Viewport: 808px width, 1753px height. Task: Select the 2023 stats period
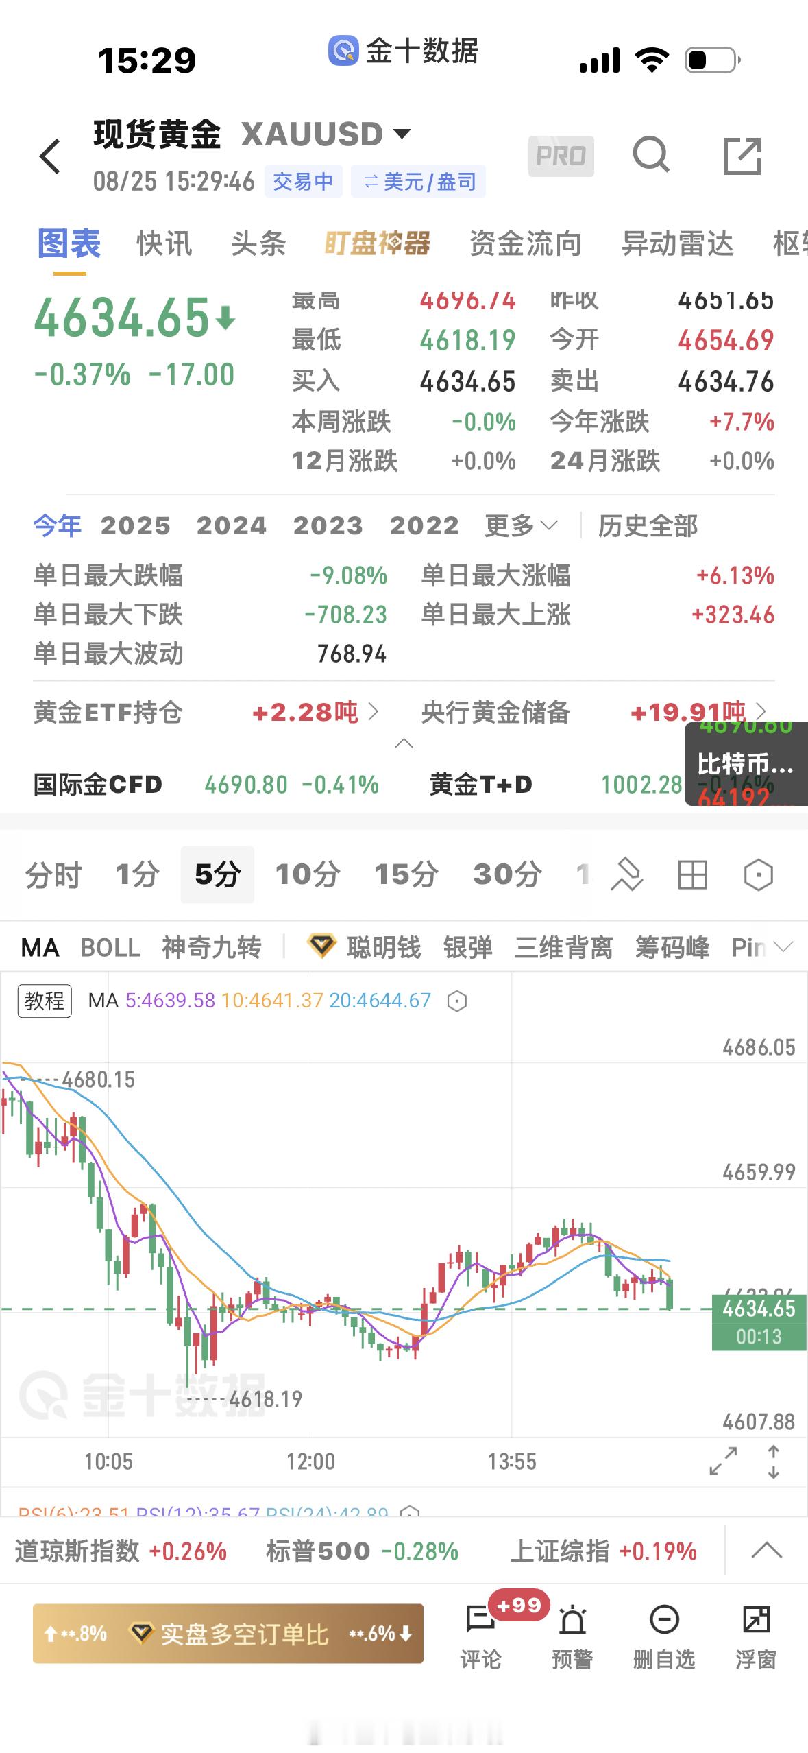click(328, 526)
